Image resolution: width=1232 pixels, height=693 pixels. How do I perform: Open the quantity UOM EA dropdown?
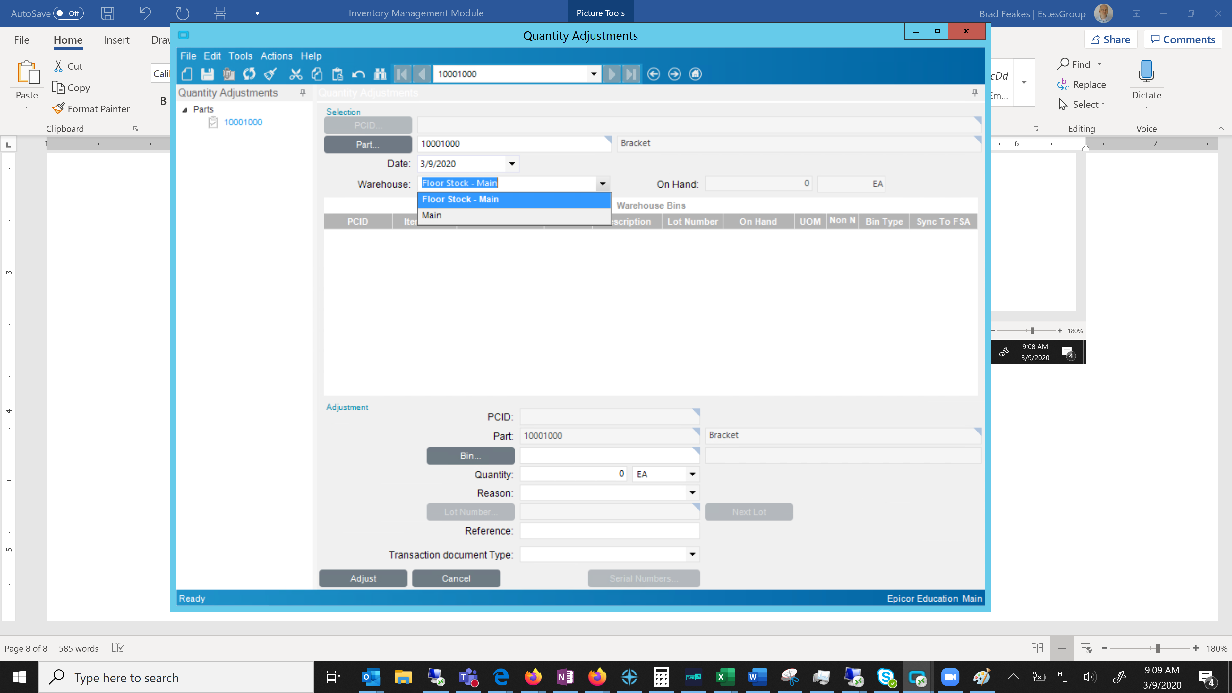point(692,474)
